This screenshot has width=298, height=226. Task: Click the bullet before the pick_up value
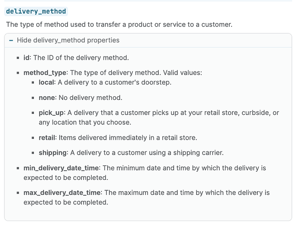33,113
